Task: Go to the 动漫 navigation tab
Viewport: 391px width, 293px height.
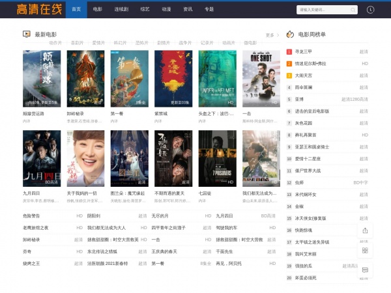Action: click(166, 10)
